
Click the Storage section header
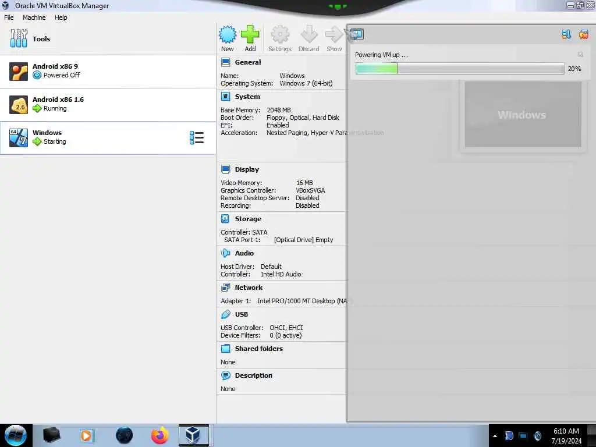248,219
